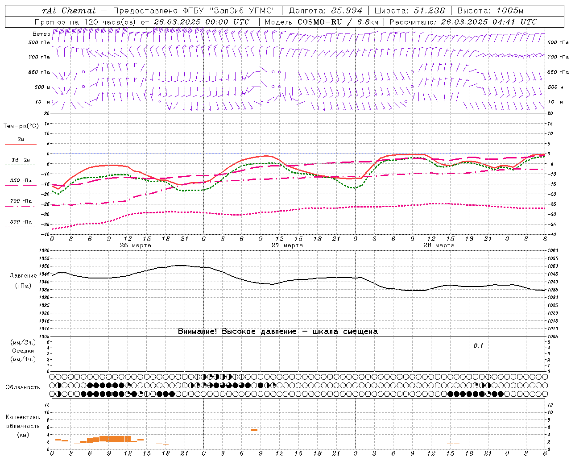This screenshot has width=571, height=457.
Task: Click the Конвективн. облачность label
Action: (x=23, y=422)
